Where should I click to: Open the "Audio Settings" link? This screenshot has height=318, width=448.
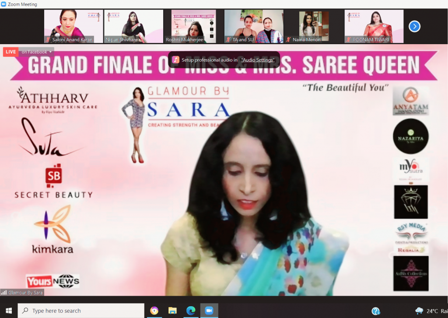pyautogui.click(x=258, y=60)
